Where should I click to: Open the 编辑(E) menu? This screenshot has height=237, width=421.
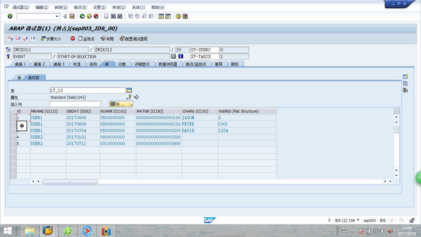[x=42, y=7]
